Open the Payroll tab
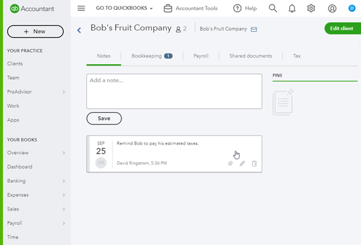 click(201, 56)
